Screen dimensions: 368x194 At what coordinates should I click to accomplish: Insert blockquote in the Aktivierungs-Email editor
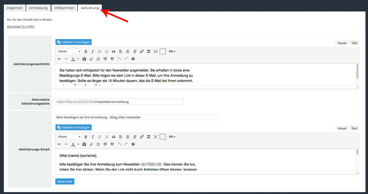point(114,137)
